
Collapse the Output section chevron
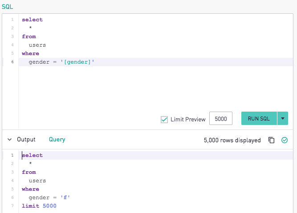(x=9, y=140)
